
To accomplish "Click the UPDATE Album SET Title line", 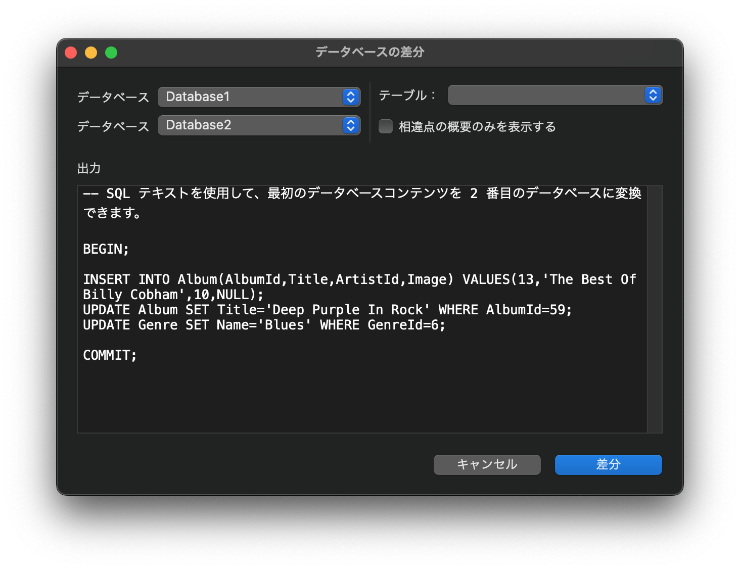I will click(328, 310).
